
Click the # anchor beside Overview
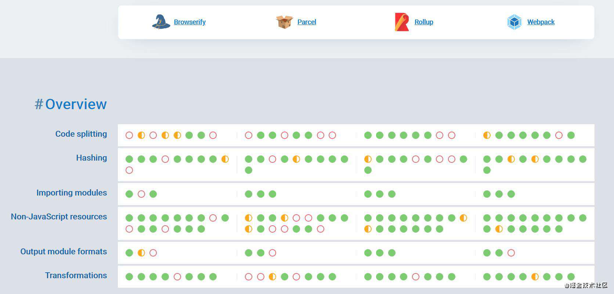coord(39,104)
